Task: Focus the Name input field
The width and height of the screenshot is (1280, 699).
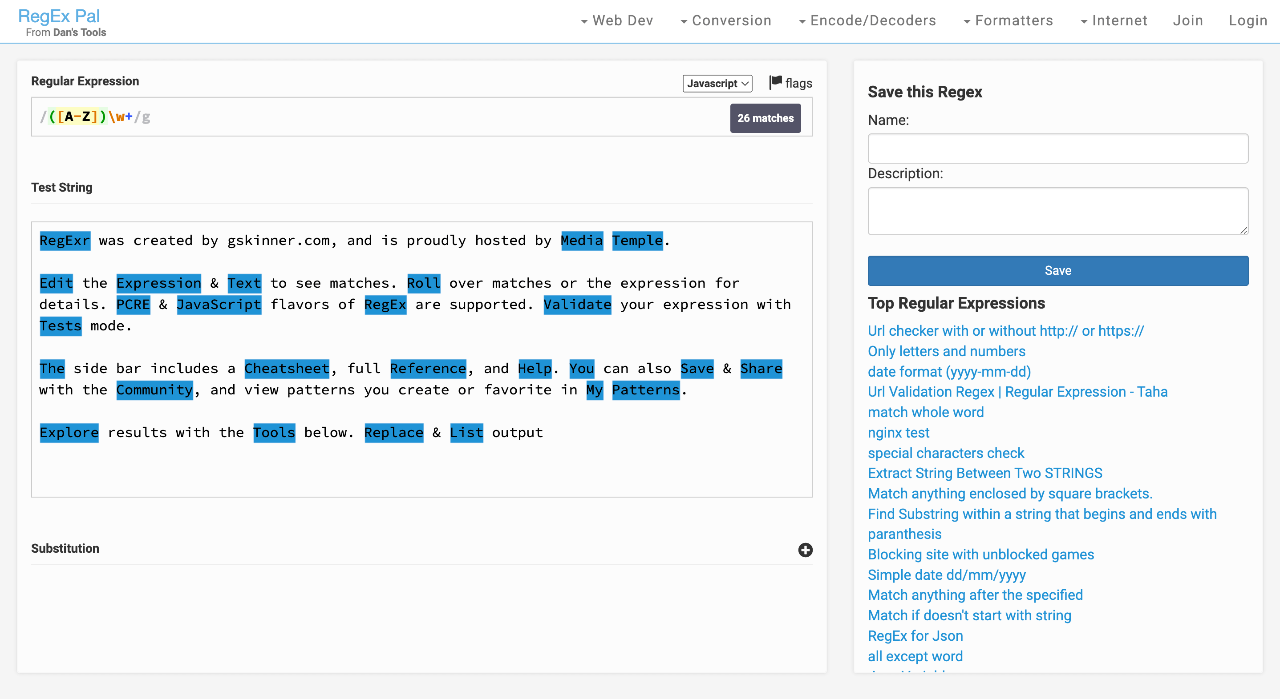Action: click(x=1057, y=149)
